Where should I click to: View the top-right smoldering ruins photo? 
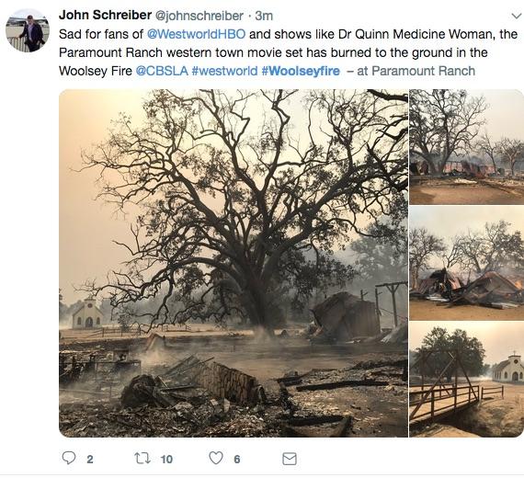coord(466,147)
